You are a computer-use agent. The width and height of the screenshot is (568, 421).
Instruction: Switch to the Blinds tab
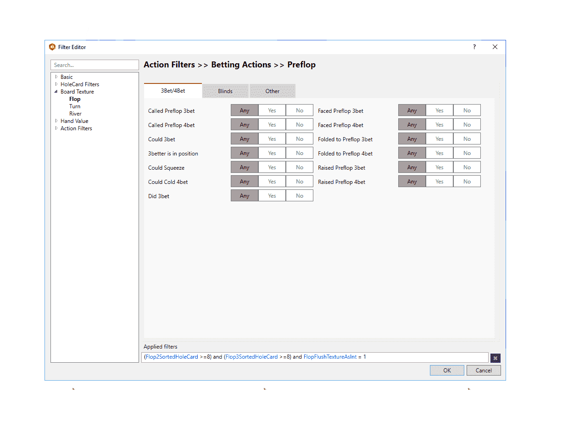[x=225, y=91]
